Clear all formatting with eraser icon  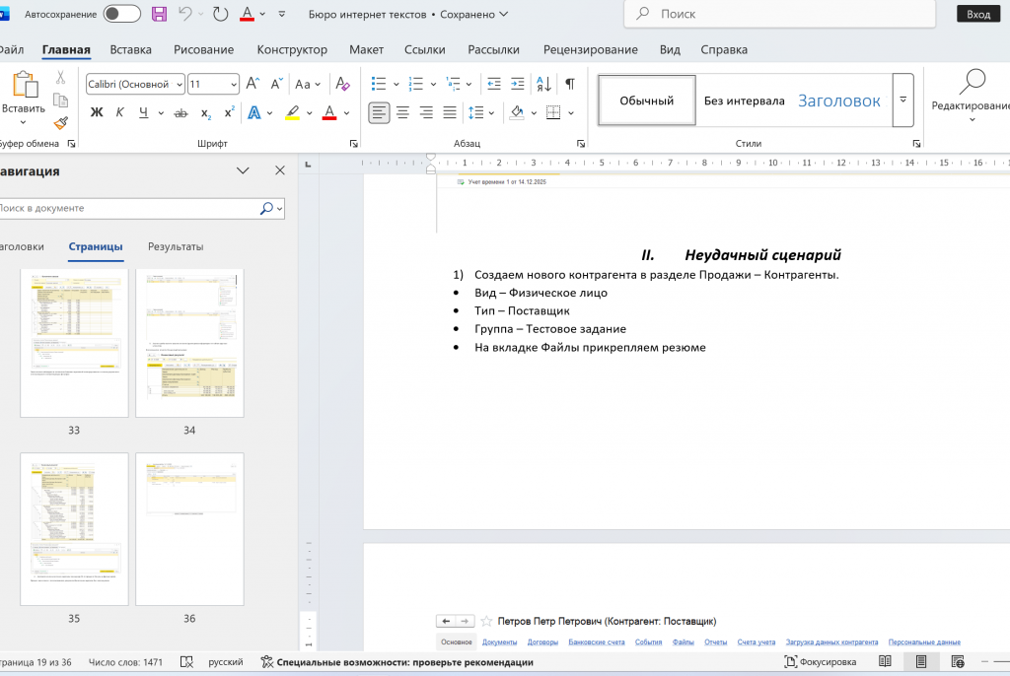(342, 84)
